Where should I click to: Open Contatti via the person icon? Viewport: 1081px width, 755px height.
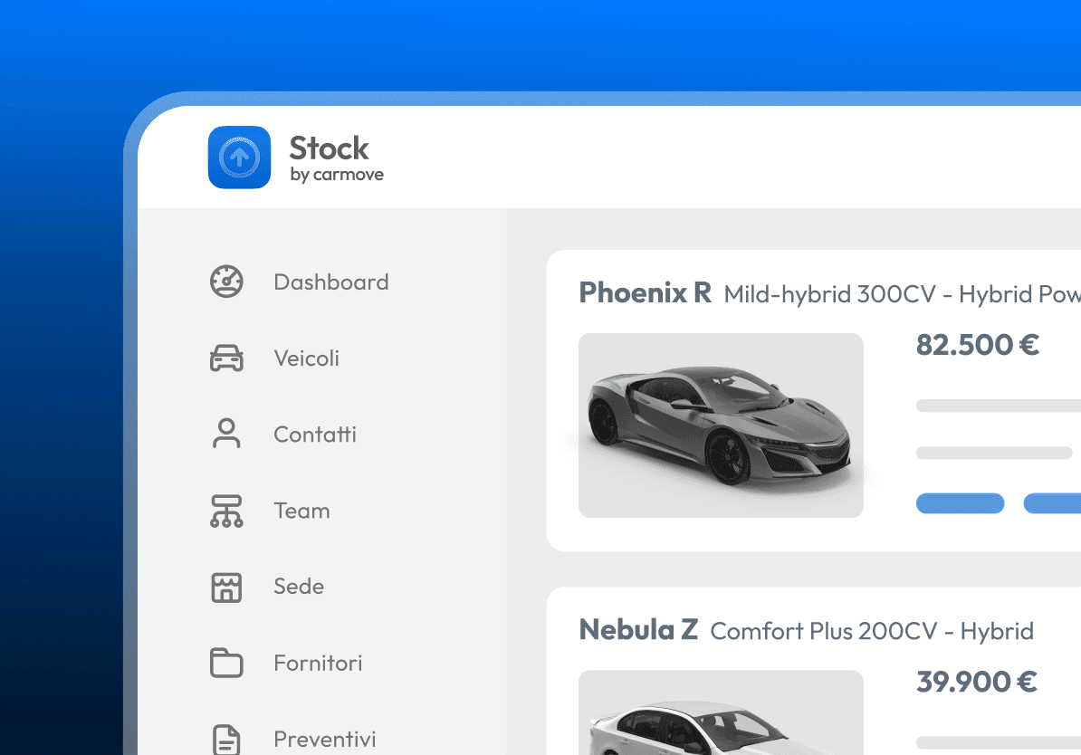pyautogui.click(x=225, y=434)
